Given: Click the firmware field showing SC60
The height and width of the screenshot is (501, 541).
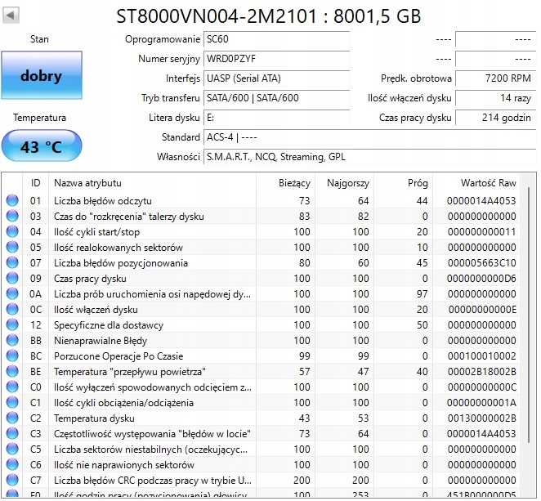Looking at the screenshot, I should click(276, 39).
